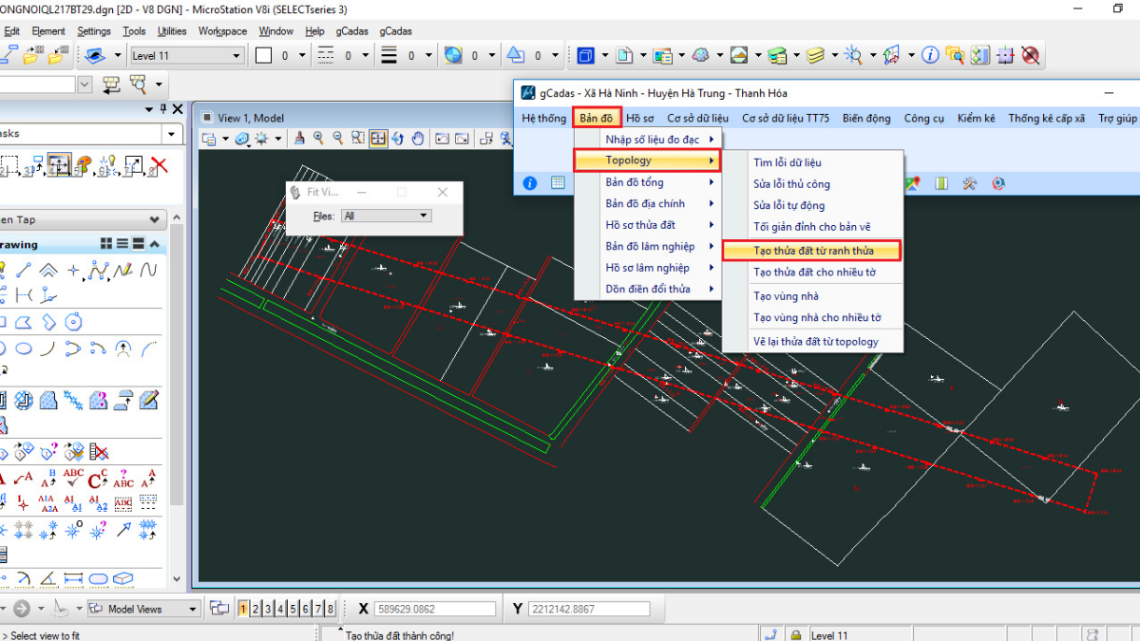Toggle view 8 in view groups bar
This screenshot has width=1140, height=641.
click(x=330, y=609)
